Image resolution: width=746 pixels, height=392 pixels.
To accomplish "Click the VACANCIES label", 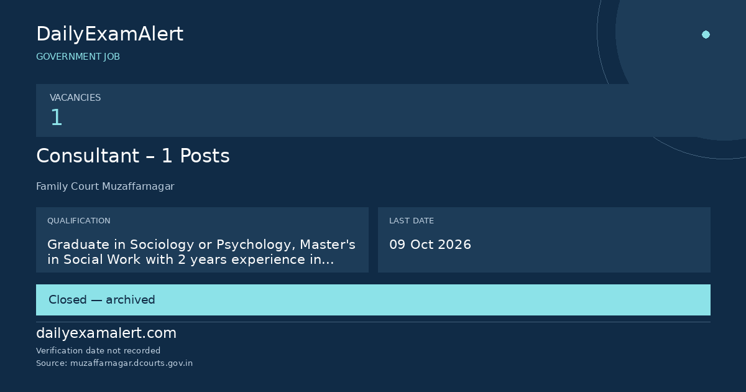I will (75, 98).
